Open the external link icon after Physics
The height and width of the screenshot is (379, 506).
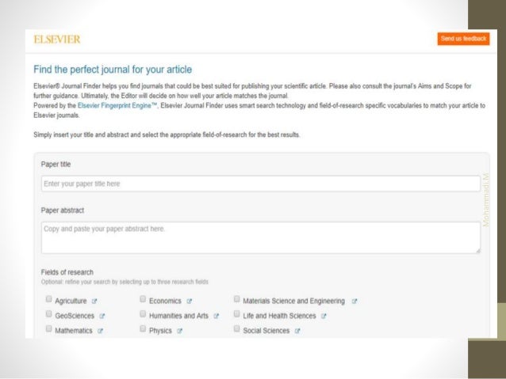(179, 331)
